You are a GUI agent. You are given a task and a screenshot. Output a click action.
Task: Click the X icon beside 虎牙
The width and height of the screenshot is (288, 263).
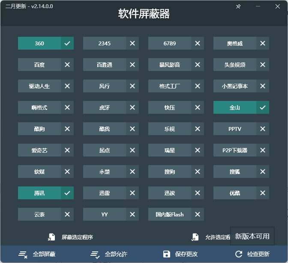click(132, 107)
